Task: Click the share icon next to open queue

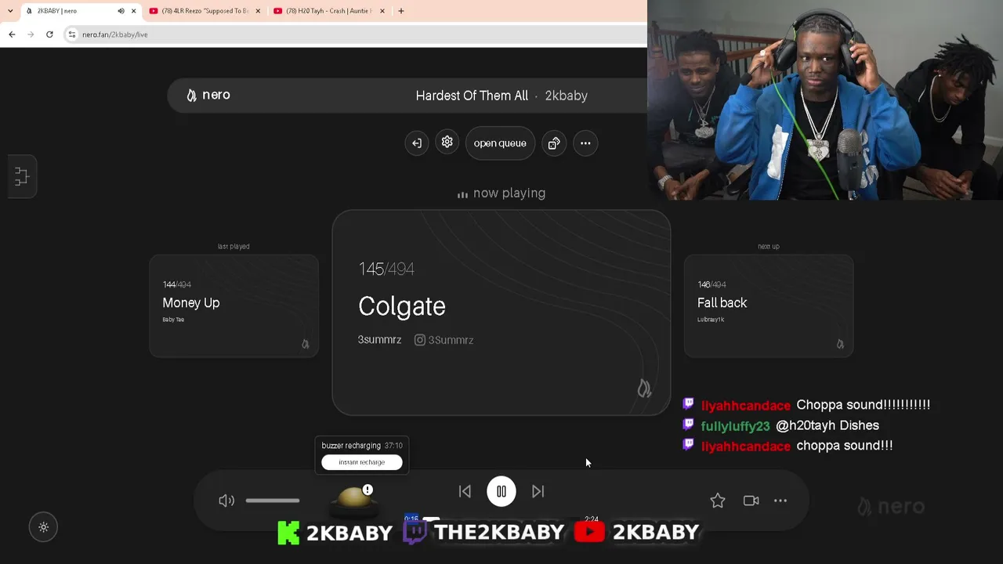Action: click(554, 143)
